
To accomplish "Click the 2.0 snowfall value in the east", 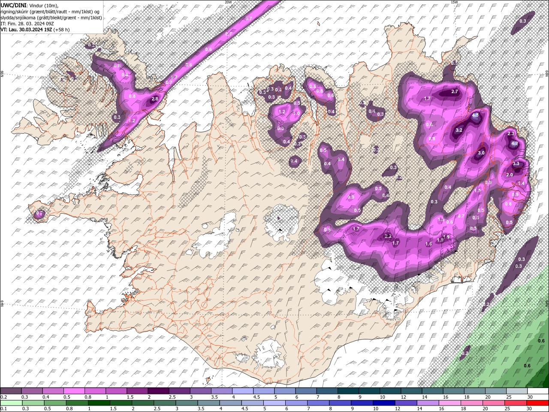I will 510,175.
